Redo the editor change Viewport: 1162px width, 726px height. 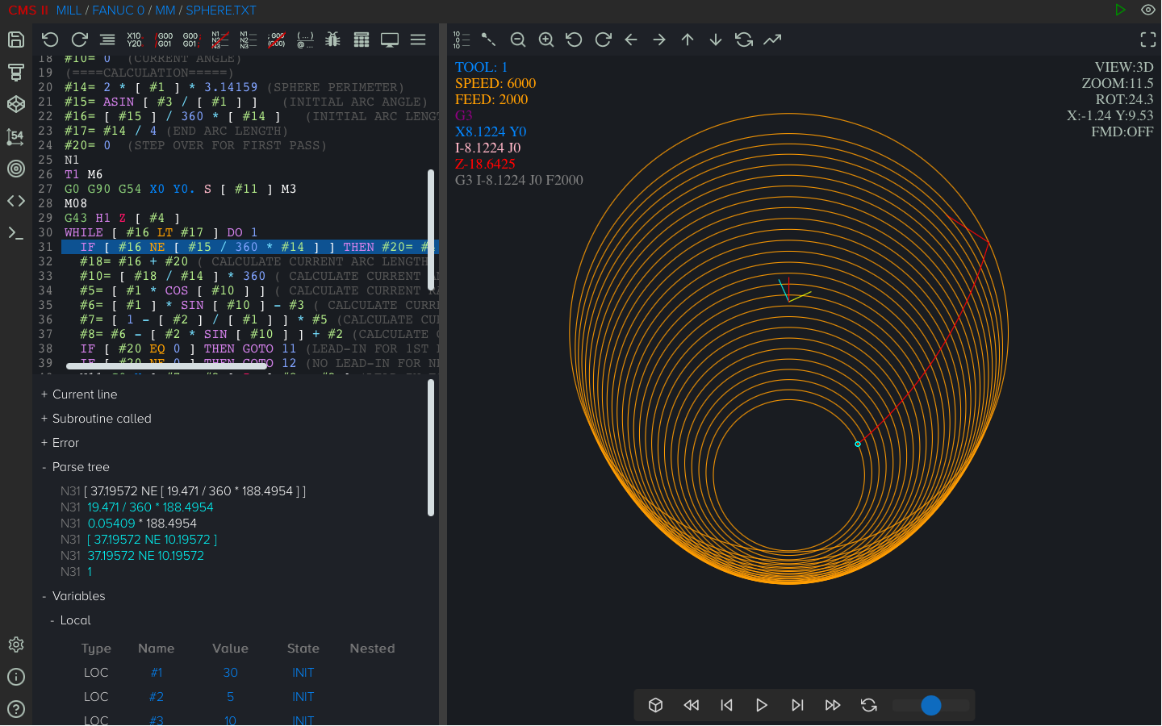(79, 40)
